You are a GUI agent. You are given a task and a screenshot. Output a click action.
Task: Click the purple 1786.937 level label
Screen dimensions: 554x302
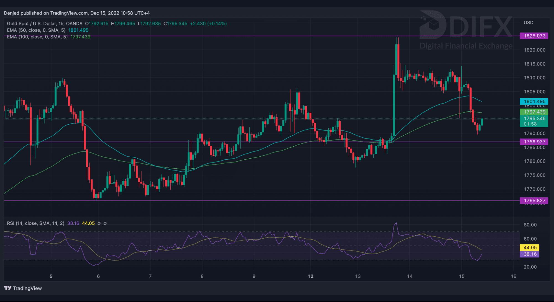point(534,142)
